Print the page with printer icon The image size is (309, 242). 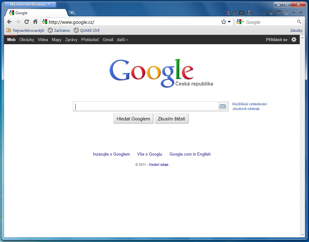pos(249,13)
